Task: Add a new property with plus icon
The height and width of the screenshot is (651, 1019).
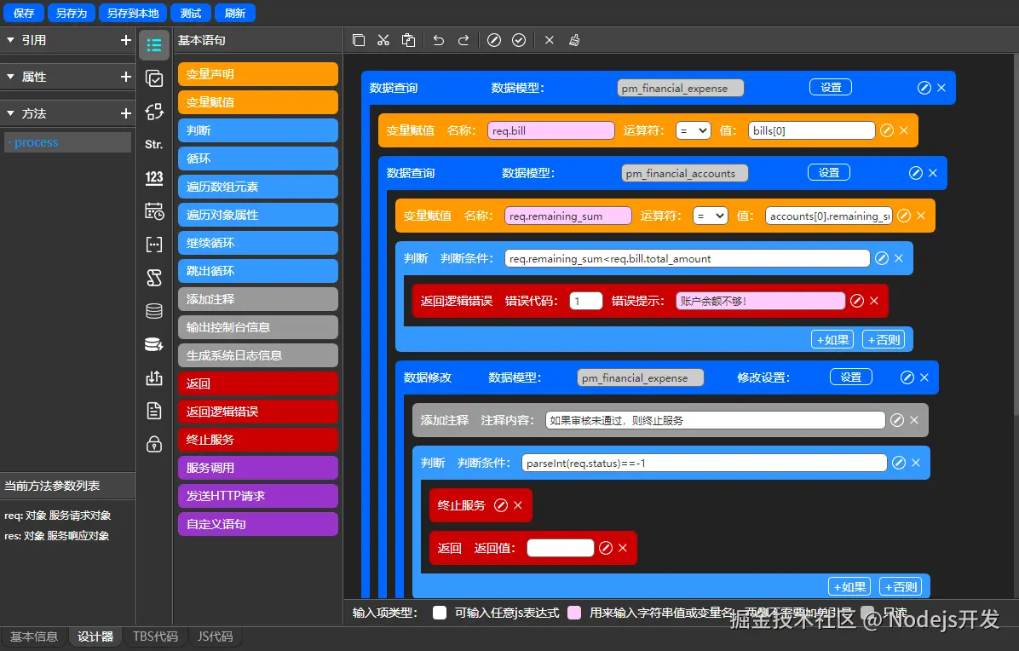Action: [x=126, y=77]
